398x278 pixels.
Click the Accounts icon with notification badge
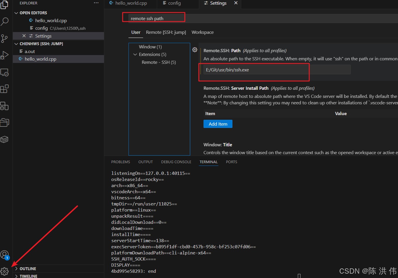(x=5, y=255)
